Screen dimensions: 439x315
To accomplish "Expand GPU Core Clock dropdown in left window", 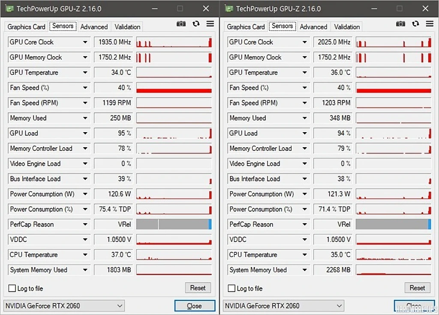I will pos(85,42).
